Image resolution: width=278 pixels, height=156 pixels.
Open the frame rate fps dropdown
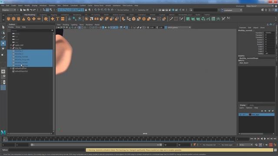(246, 145)
